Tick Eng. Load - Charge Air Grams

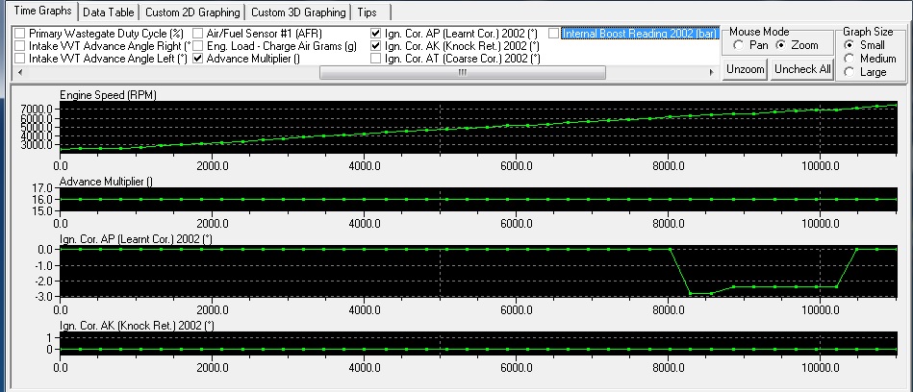tap(198, 46)
